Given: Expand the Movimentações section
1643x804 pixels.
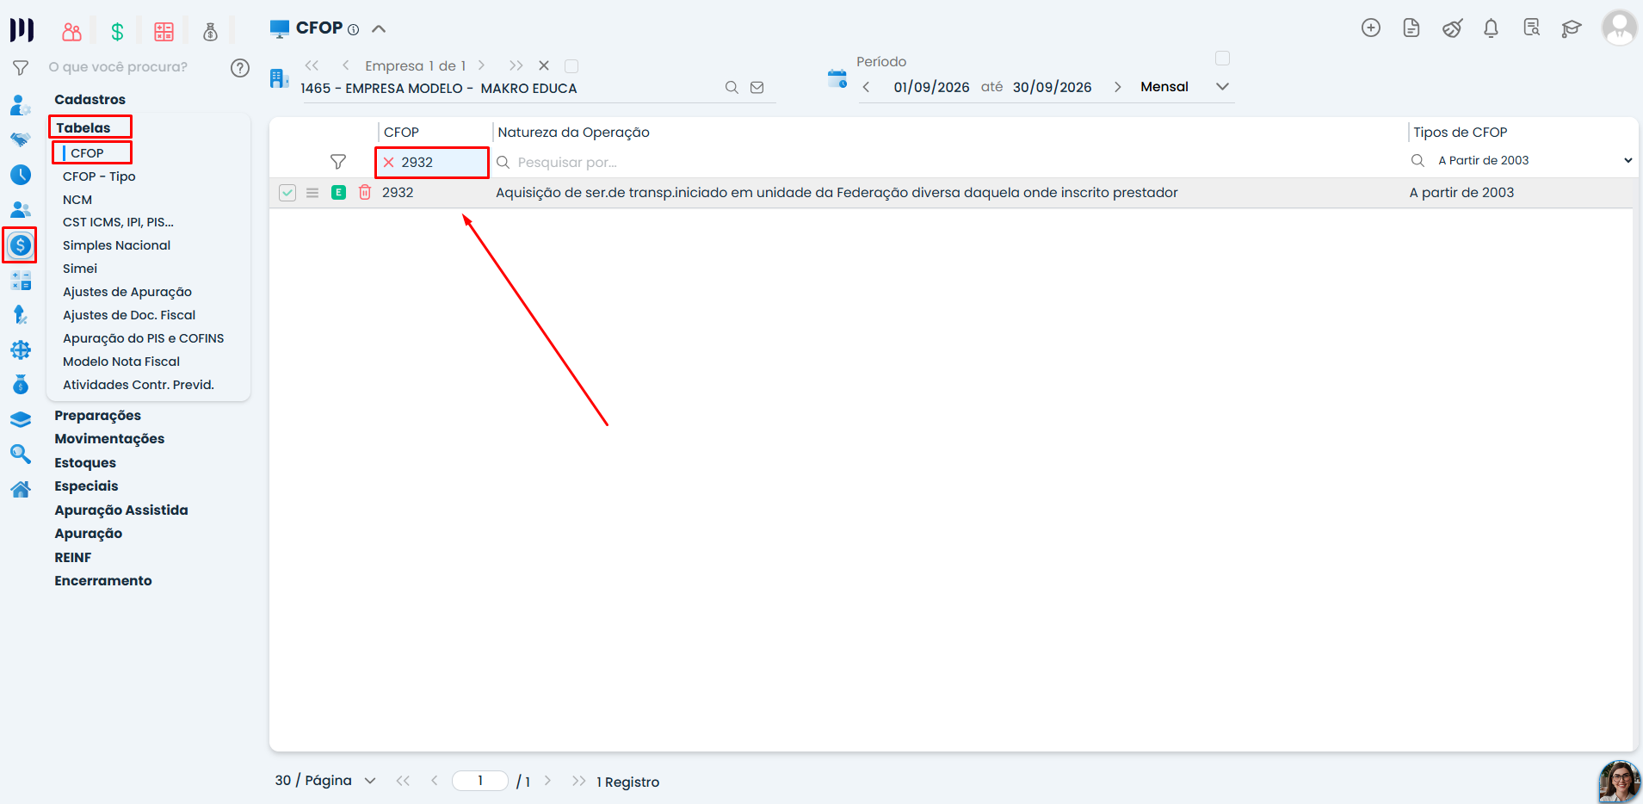Looking at the screenshot, I should [109, 439].
